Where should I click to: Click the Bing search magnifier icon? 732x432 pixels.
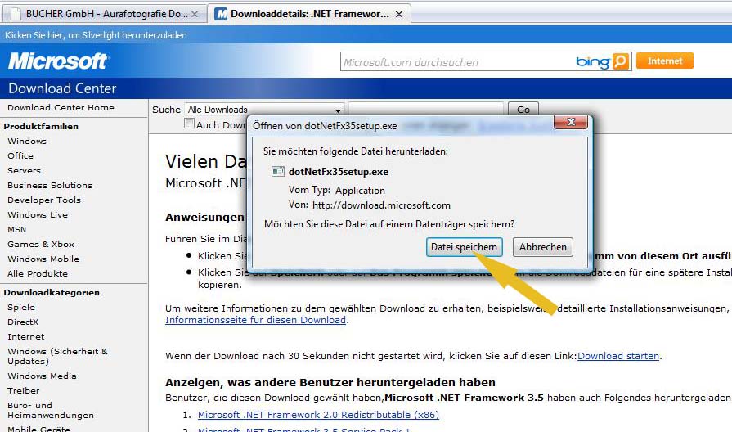tap(621, 61)
